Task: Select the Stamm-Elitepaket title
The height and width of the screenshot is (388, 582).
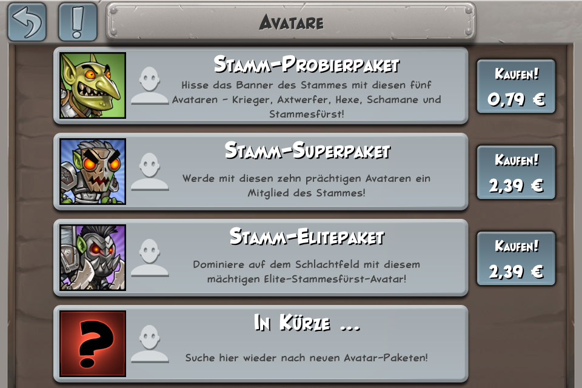Action: 307,236
